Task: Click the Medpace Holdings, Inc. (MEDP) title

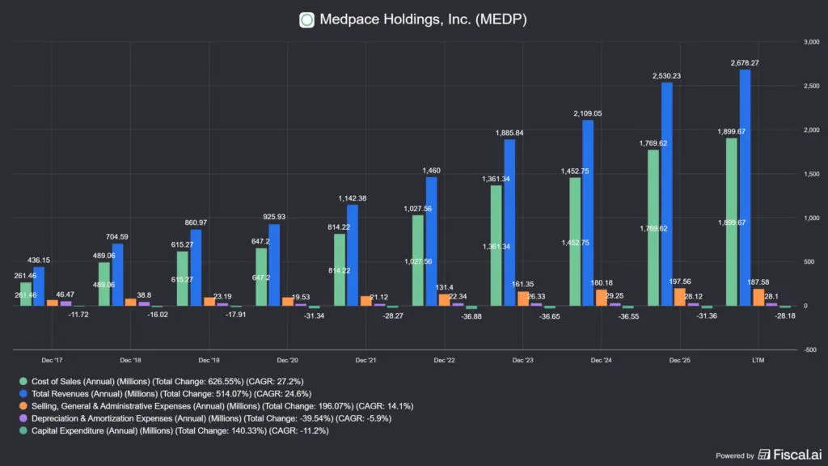Action: (x=423, y=19)
